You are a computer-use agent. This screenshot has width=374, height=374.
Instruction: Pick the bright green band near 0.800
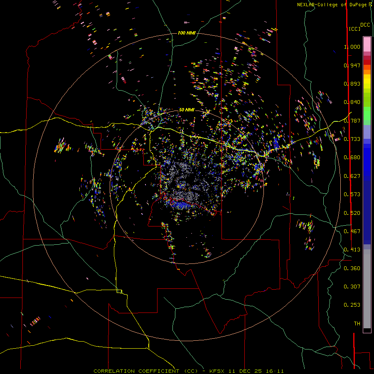coord(367,113)
